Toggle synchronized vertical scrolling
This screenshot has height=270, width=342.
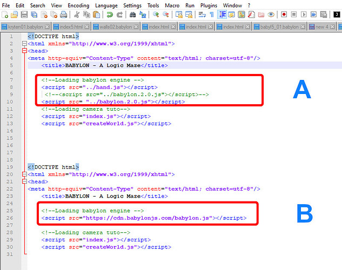point(179,15)
